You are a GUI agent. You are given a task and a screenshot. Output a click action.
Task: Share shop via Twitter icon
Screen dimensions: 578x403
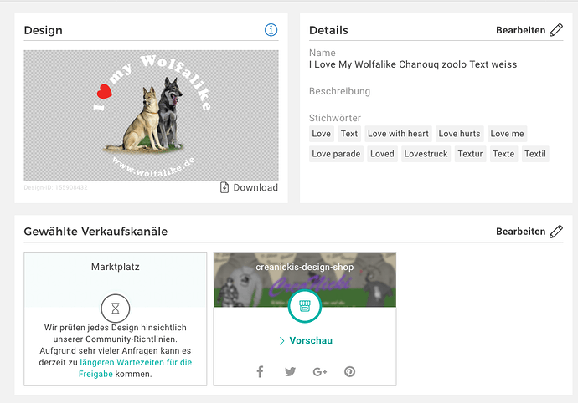pos(290,371)
